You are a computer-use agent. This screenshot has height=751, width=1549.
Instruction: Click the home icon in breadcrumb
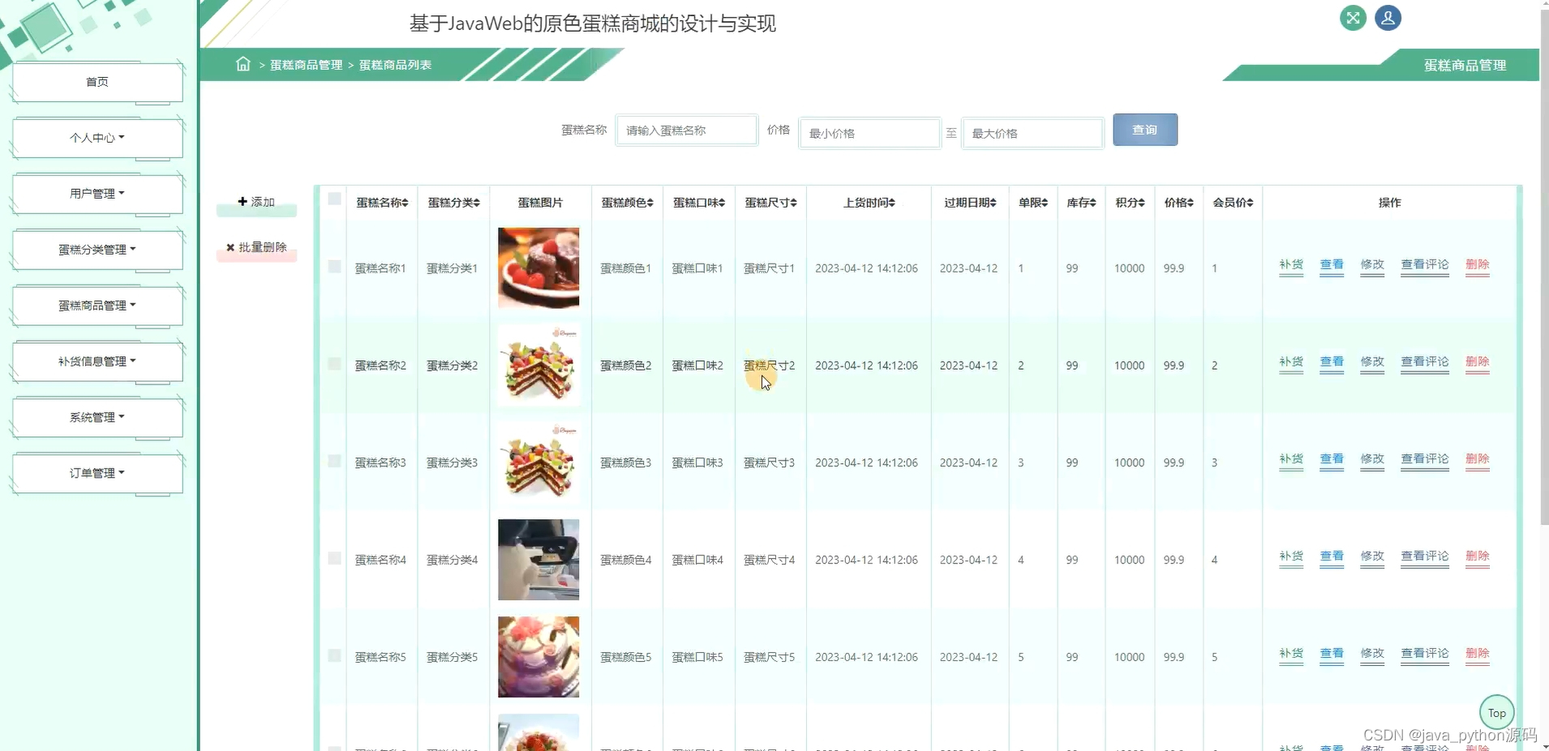tap(242, 64)
